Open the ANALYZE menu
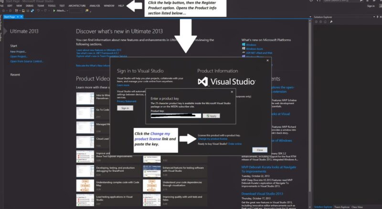 click(x=95, y=6)
